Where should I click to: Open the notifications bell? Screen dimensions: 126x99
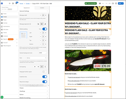16,3
